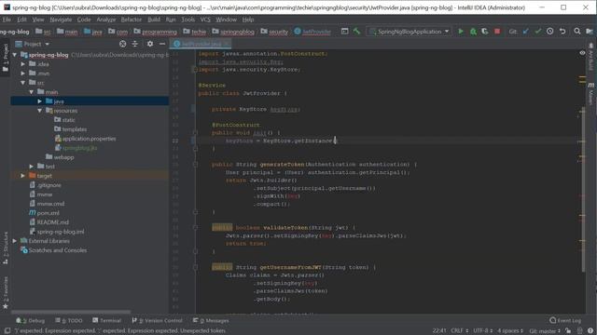
Task: Run with coverage icon
Action: tap(485, 32)
